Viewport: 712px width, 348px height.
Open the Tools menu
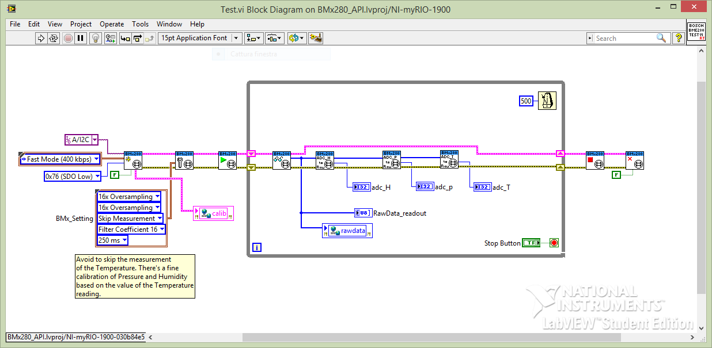coord(140,24)
